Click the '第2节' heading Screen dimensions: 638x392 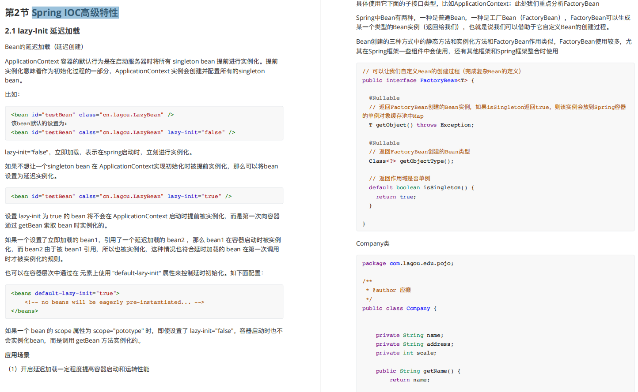pos(17,13)
